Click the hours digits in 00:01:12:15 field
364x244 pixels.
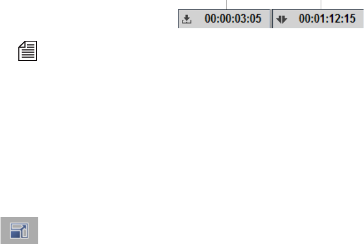pyautogui.click(x=304, y=18)
